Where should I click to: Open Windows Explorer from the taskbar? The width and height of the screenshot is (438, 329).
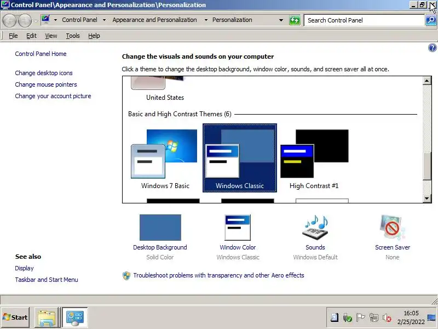pyautogui.click(x=47, y=317)
